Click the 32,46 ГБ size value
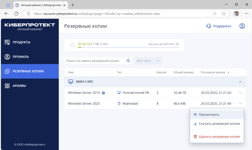Screen dimensions: 252x150 pos(180,93)
